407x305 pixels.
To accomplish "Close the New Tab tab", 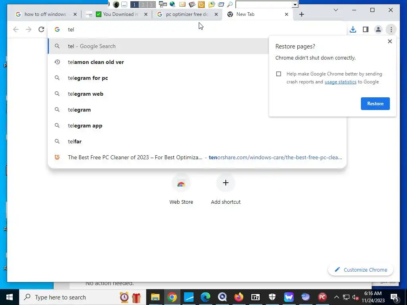I will coord(286,14).
